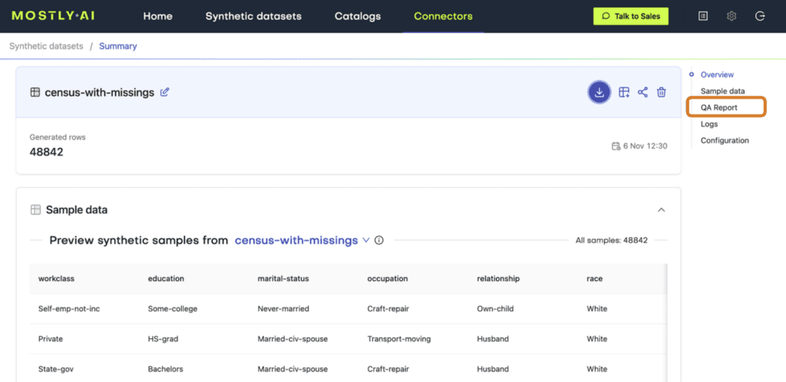
Task: Click the info icon next to table selector
Action: tap(379, 240)
